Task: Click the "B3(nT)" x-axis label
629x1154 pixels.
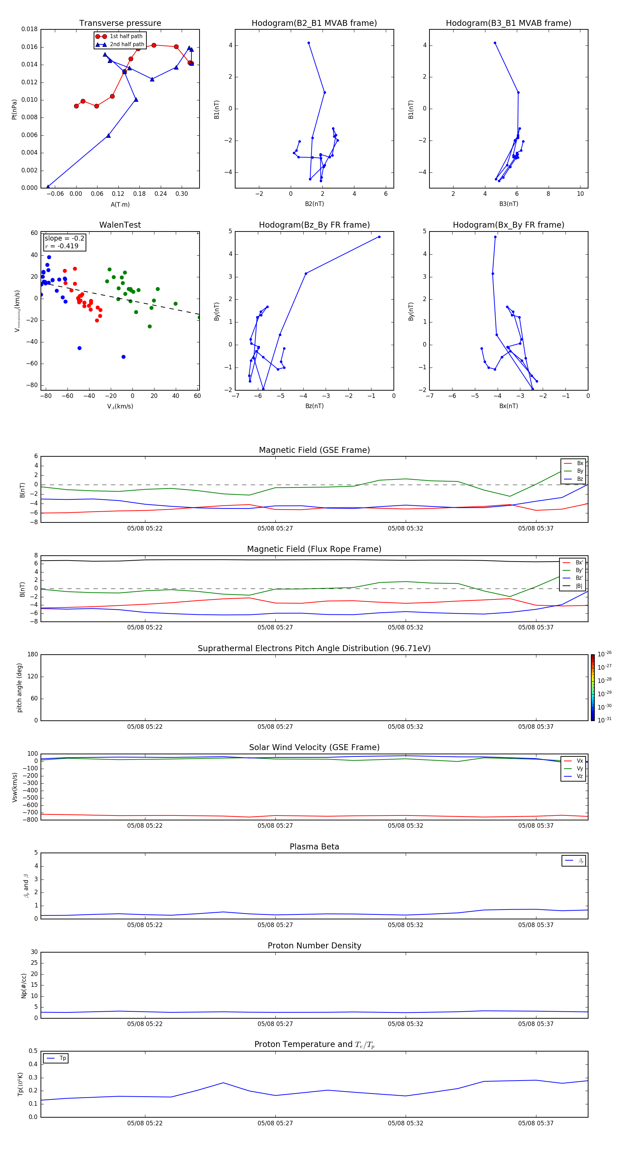Action: click(x=508, y=204)
